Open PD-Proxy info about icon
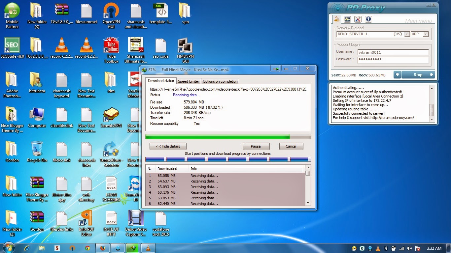The height and width of the screenshot is (253, 451). (x=368, y=19)
